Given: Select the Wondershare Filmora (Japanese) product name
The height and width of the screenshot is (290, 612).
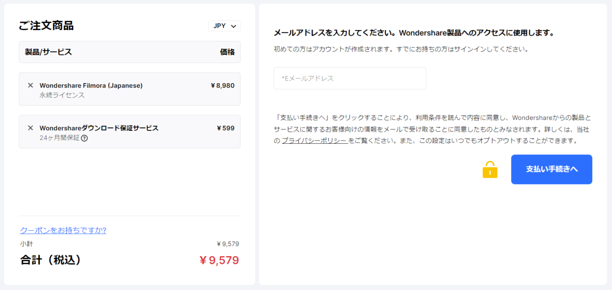Looking at the screenshot, I should point(91,86).
